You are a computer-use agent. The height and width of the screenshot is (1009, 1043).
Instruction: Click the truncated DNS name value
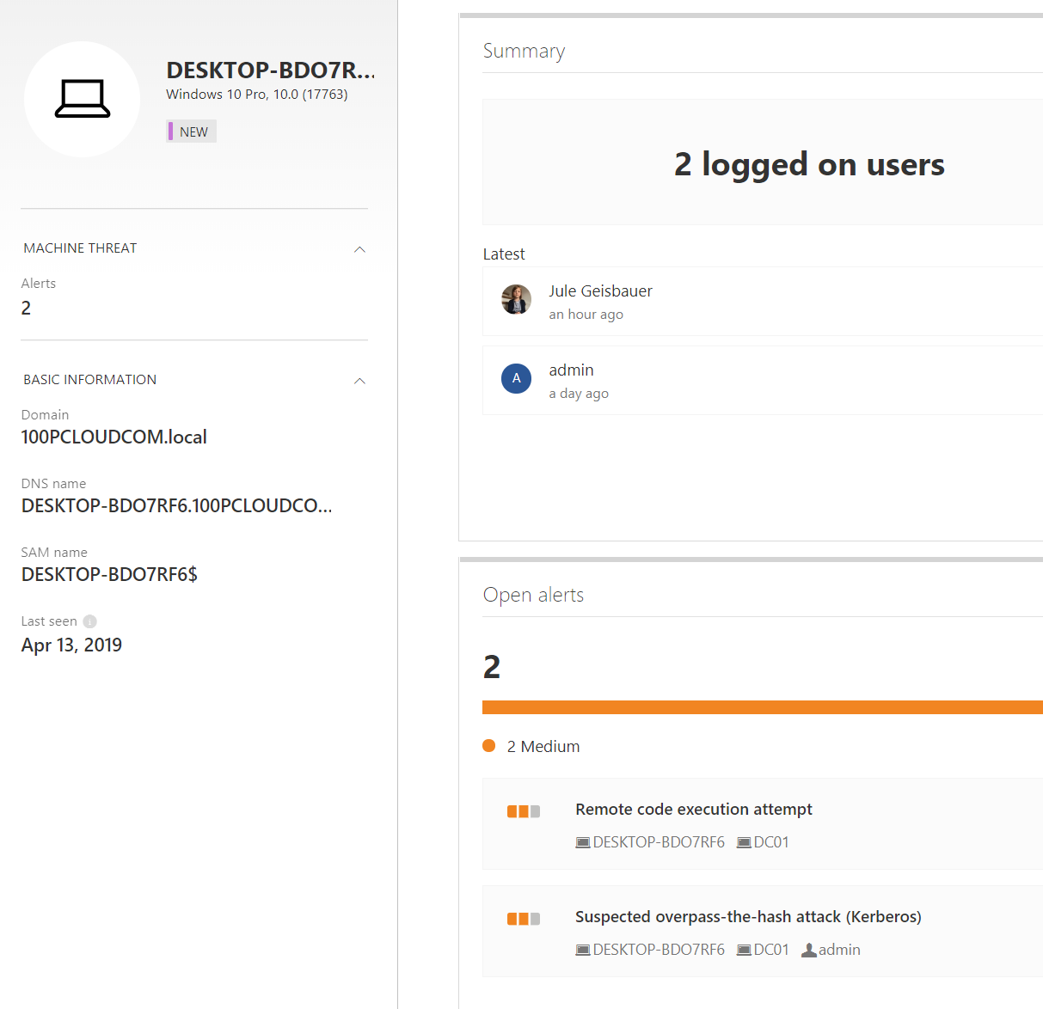tap(176, 506)
